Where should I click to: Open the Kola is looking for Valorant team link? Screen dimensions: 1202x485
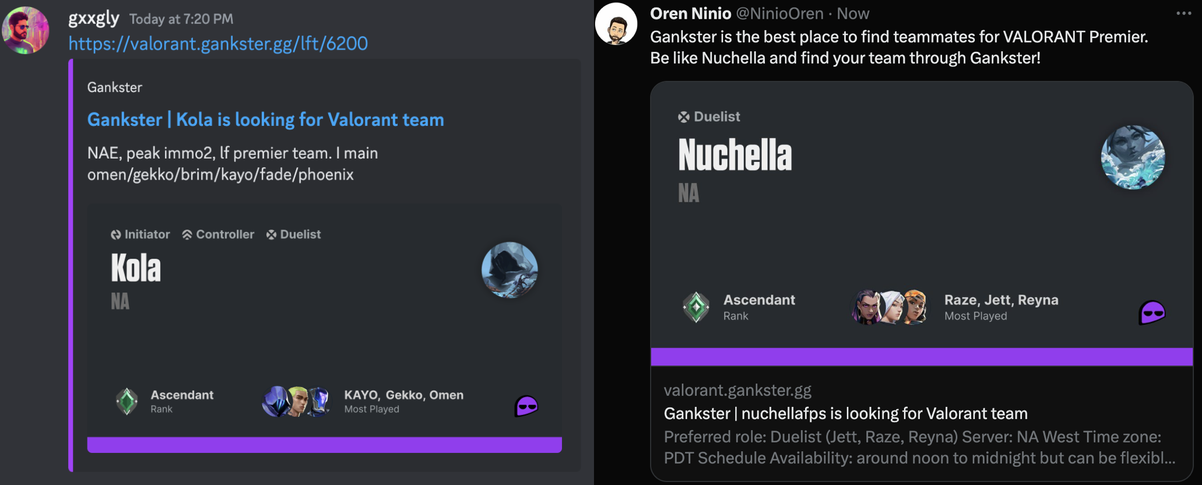pos(265,119)
